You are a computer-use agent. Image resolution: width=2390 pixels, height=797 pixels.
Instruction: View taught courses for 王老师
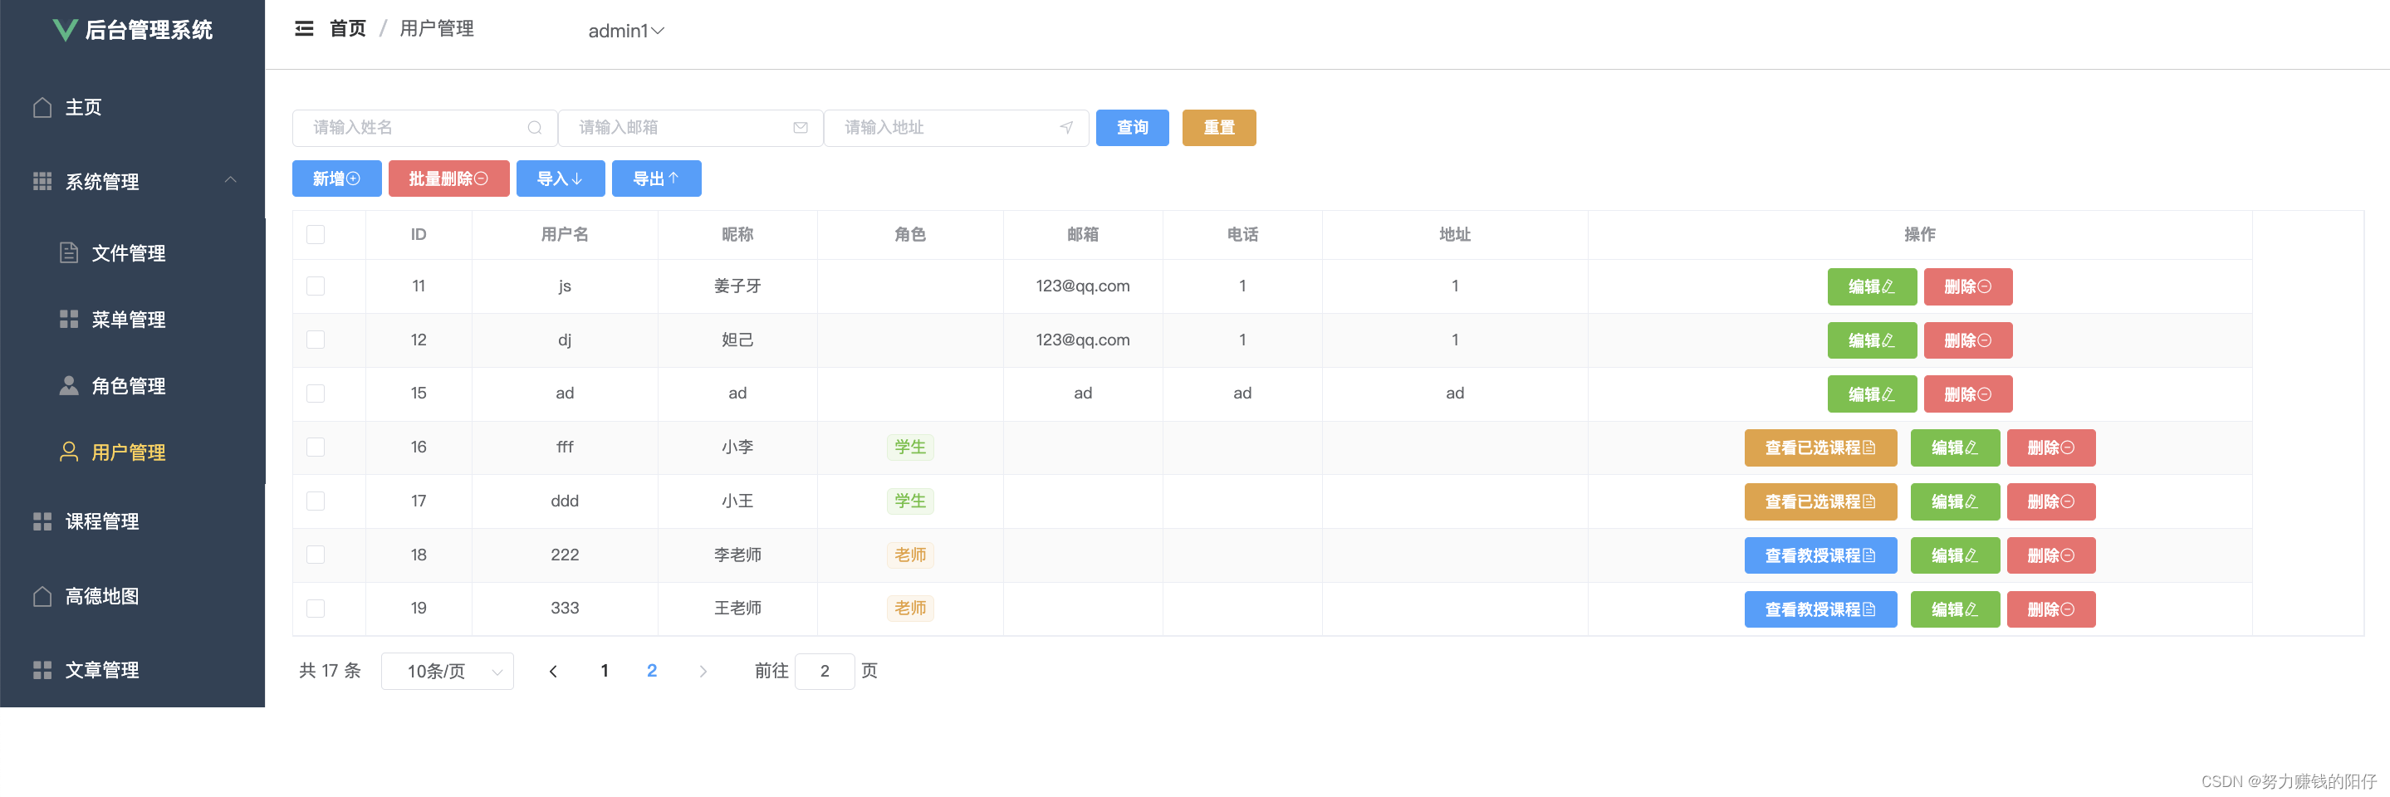click(1820, 609)
